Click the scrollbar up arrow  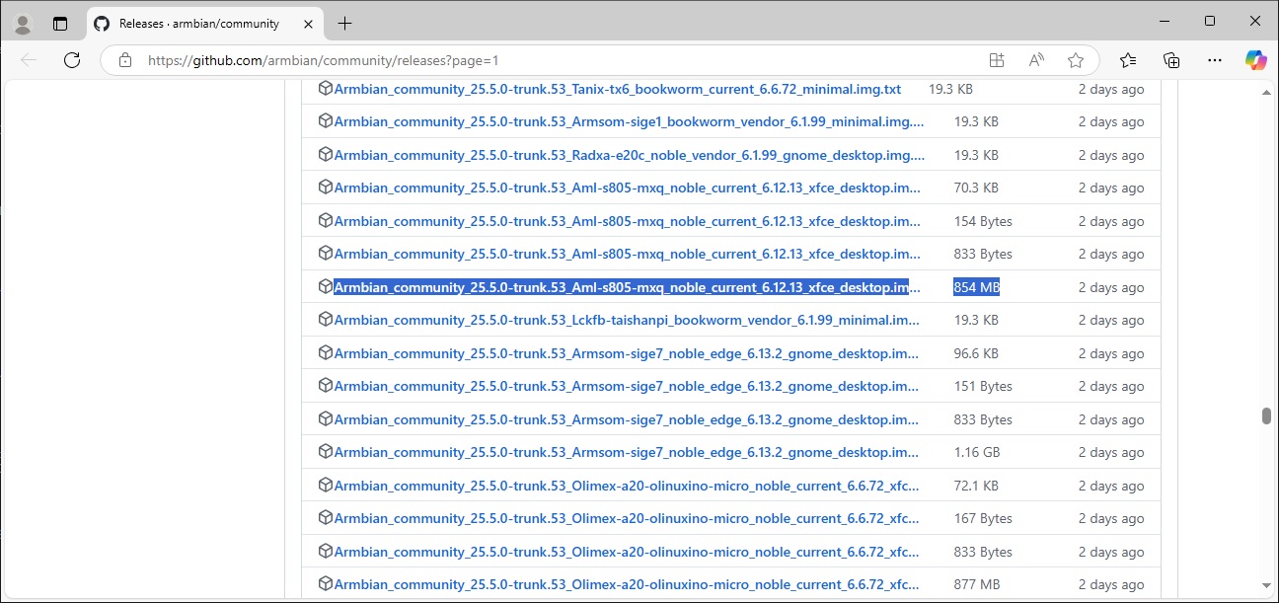click(x=1266, y=92)
